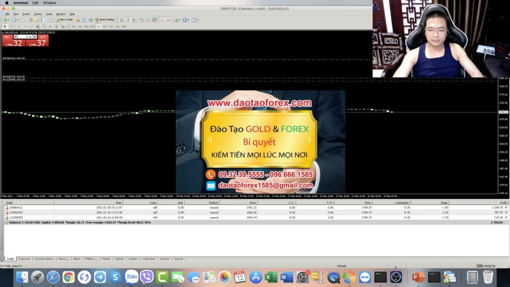
Task: Select the W1 timeframe button
Action: point(117,27)
